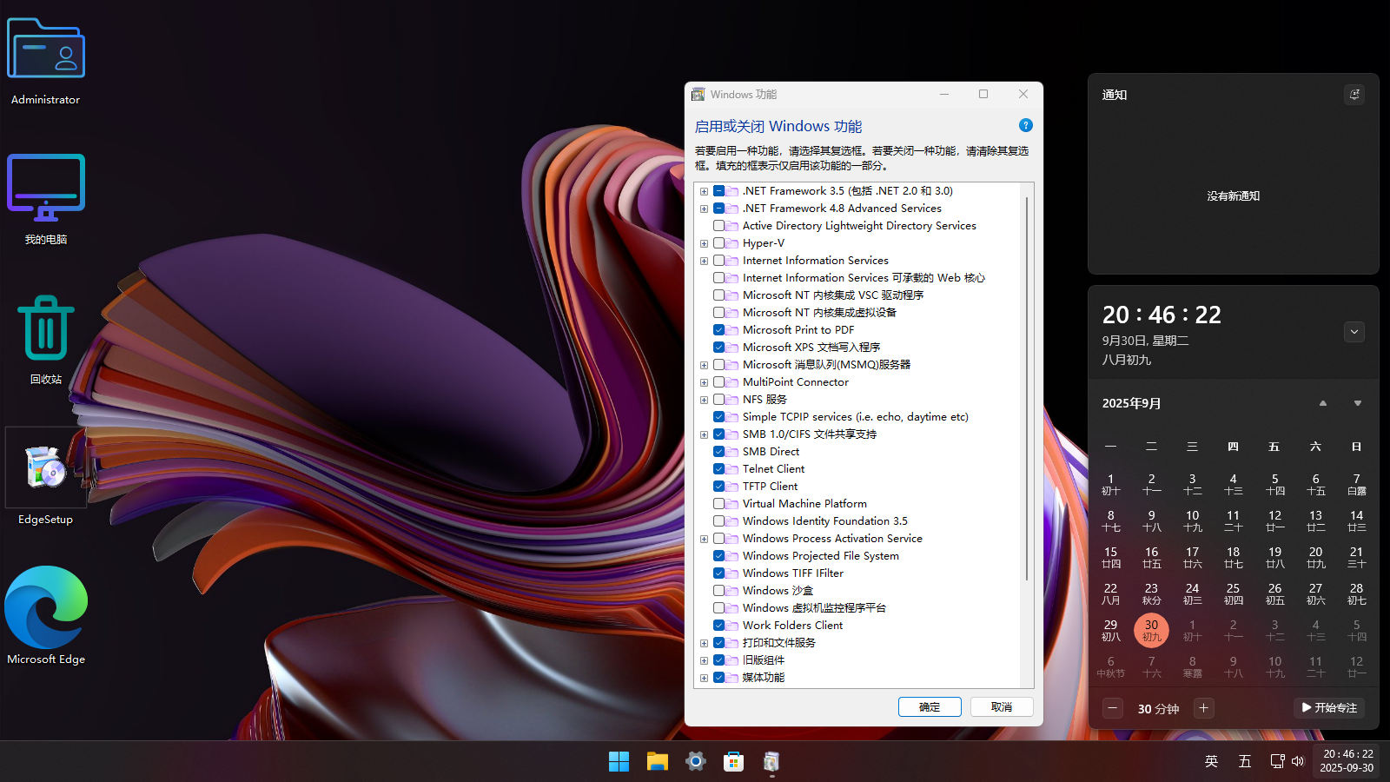Select Simple TCPIP services row
The height and width of the screenshot is (782, 1390).
(856, 417)
